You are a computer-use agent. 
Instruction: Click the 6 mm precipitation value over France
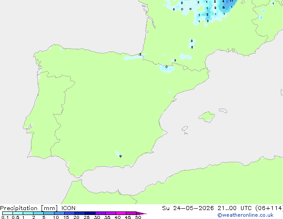[224, 8]
